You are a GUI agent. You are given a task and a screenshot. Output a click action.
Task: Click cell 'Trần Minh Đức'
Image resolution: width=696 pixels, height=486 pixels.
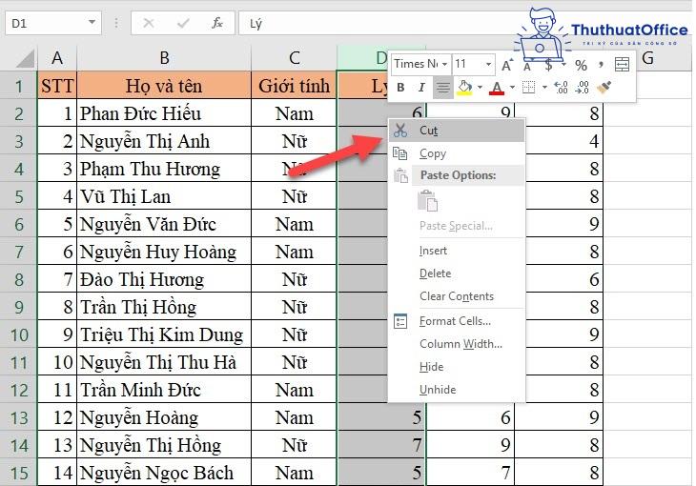click(164, 390)
